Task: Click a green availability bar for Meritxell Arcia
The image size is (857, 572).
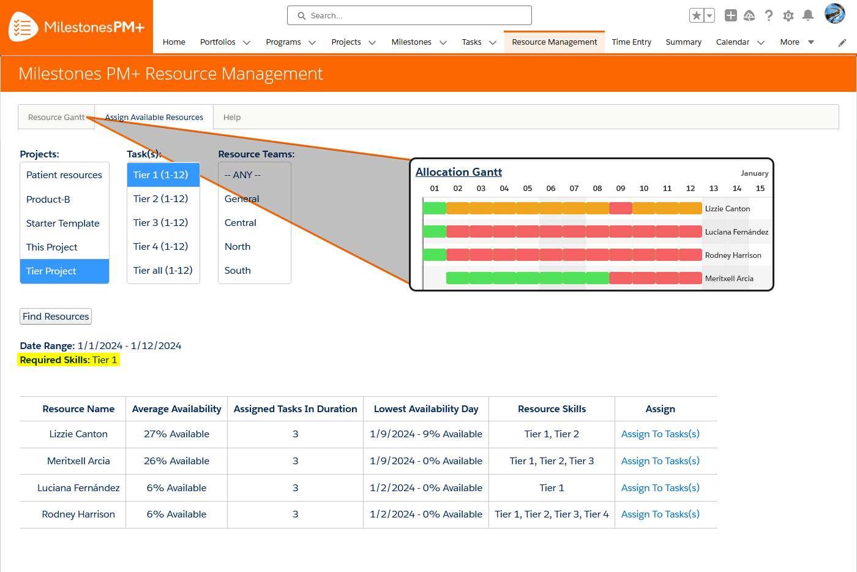Action: click(x=526, y=277)
